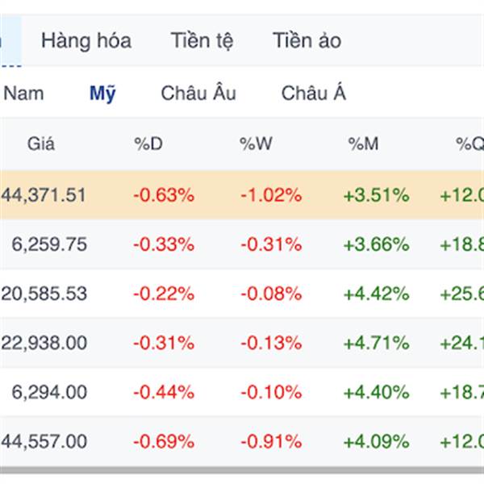Image resolution: width=484 pixels, height=484 pixels.
Task: Sort by the %W column header
Action: click(x=256, y=144)
